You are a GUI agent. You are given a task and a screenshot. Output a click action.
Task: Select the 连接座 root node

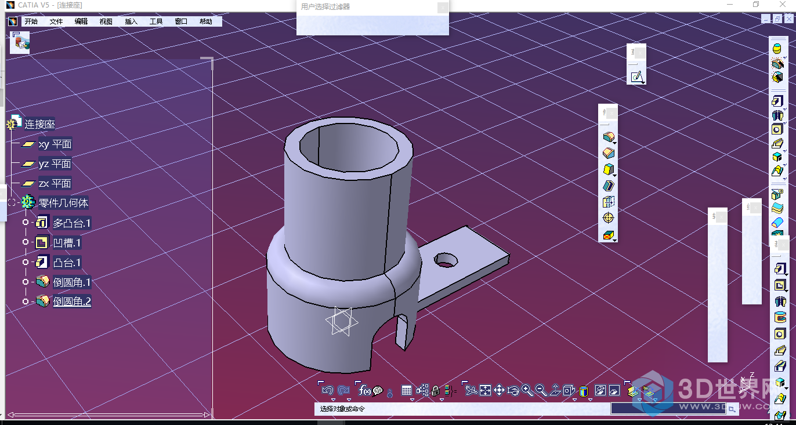coord(39,124)
